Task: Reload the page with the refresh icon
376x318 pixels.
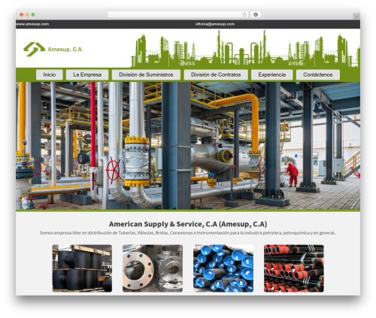Action: point(244,14)
